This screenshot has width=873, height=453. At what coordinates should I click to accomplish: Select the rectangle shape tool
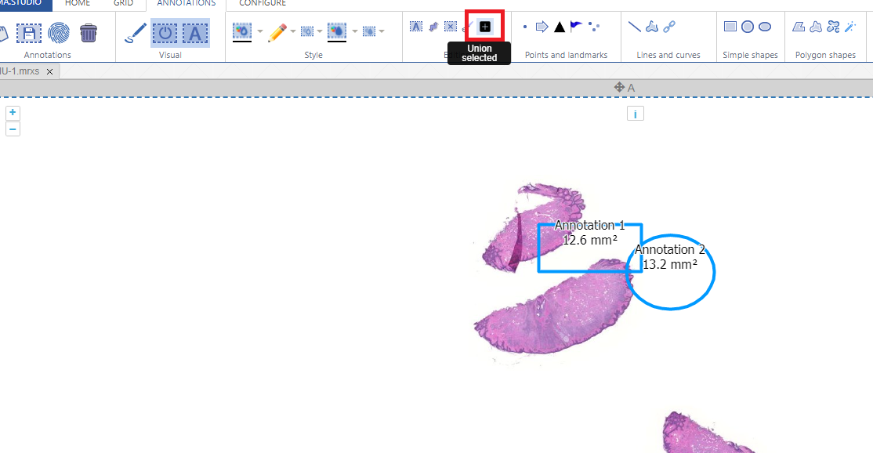click(x=730, y=27)
